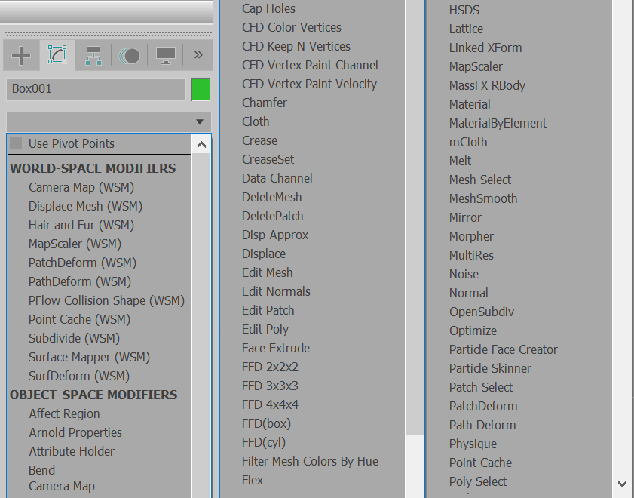Apply the Bend modifier
The image size is (634, 498).
point(41,470)
